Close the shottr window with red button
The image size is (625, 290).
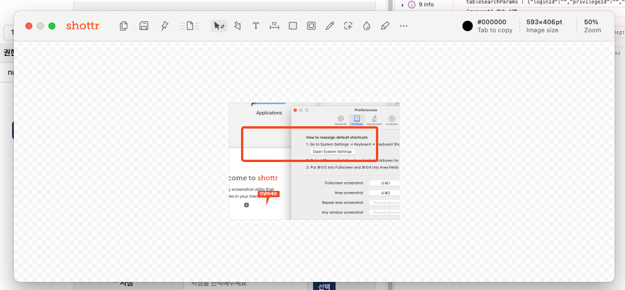[x=29, y=26]
